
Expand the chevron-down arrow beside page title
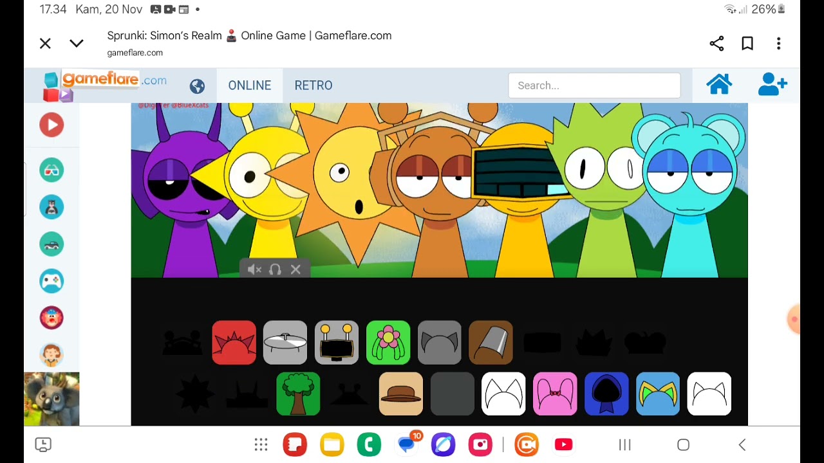pyautogui.click(x=77, y=43)
